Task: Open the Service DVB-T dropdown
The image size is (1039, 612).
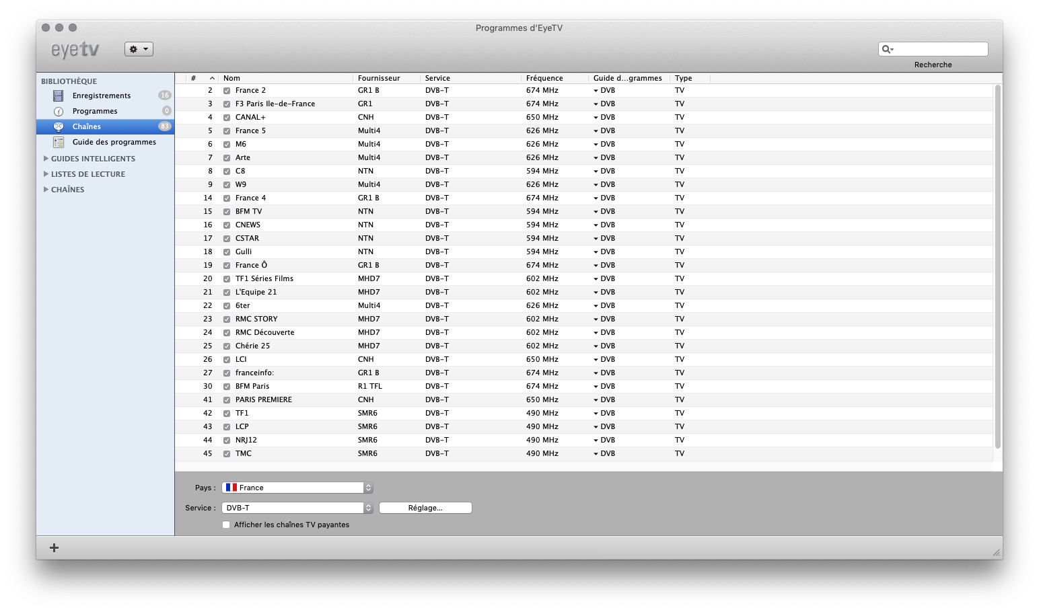Action: [297, 508]
